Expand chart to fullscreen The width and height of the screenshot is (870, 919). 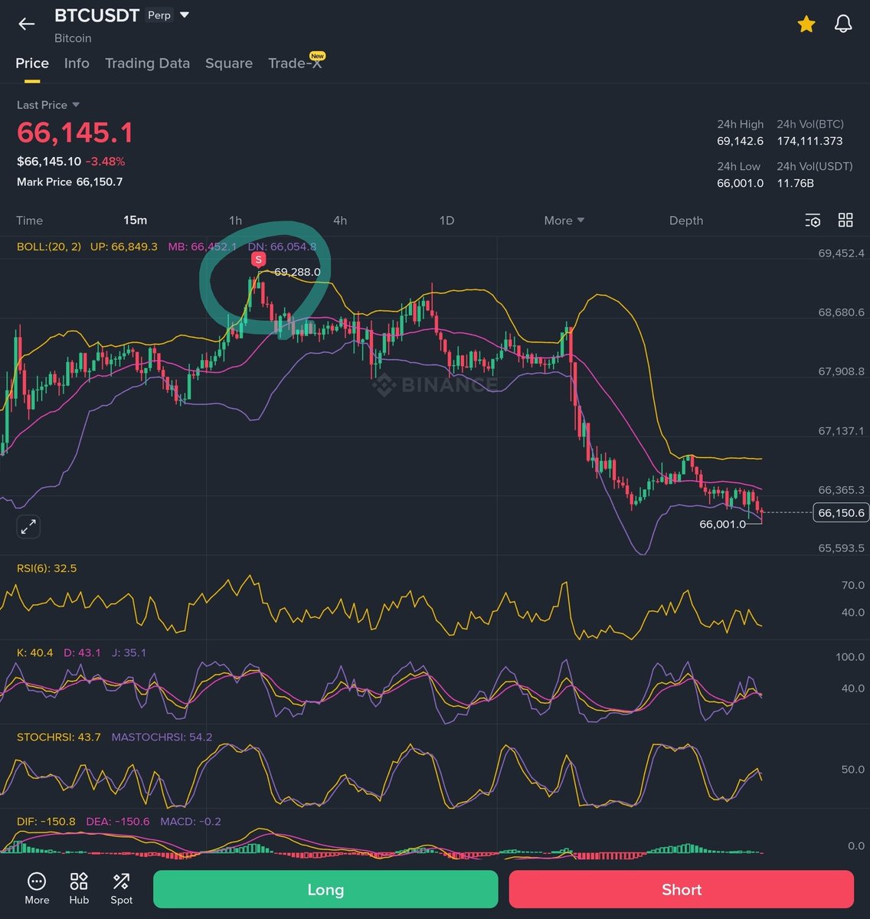pos(28,527)
